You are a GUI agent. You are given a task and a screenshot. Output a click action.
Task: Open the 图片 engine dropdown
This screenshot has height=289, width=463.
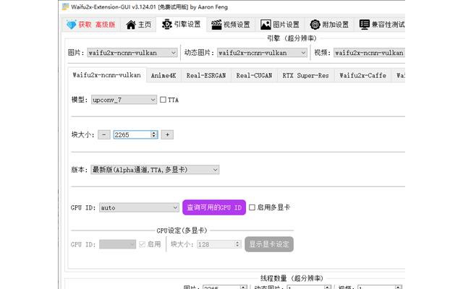(x=132, y=53)
